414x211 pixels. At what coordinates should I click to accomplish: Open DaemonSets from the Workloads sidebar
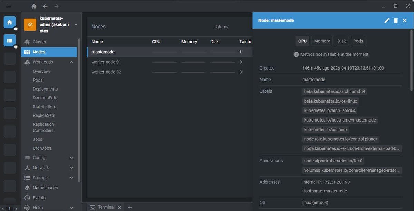tap(44, 97)
